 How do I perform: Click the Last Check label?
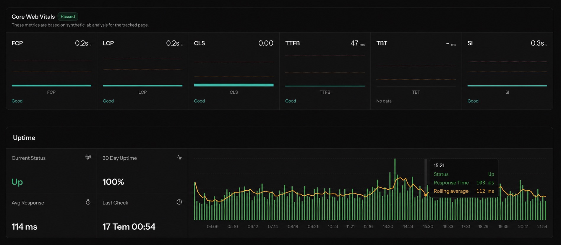click(x=115, y=203)
